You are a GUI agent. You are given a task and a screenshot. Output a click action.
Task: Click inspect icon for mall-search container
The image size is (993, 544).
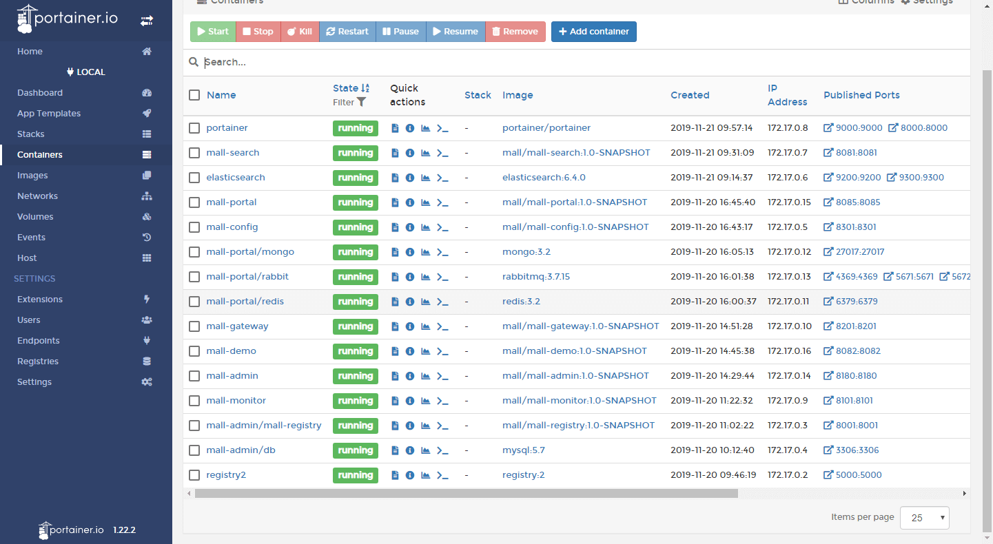pos(410,153)
